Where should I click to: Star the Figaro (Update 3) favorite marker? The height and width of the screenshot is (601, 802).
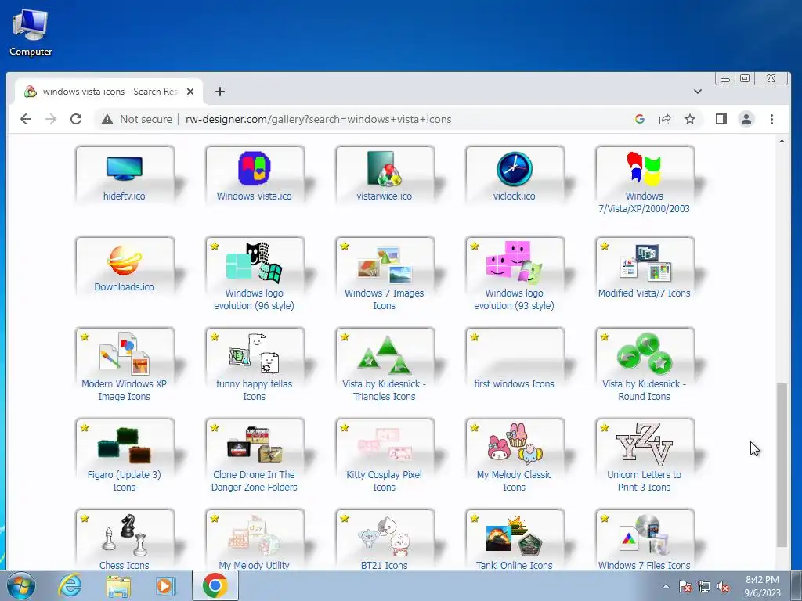click(x=85, y=428)
